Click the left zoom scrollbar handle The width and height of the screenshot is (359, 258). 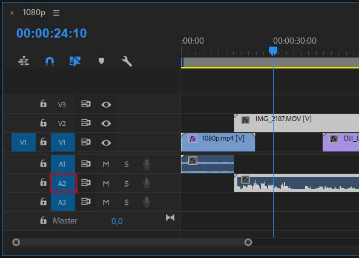(16, 242)
